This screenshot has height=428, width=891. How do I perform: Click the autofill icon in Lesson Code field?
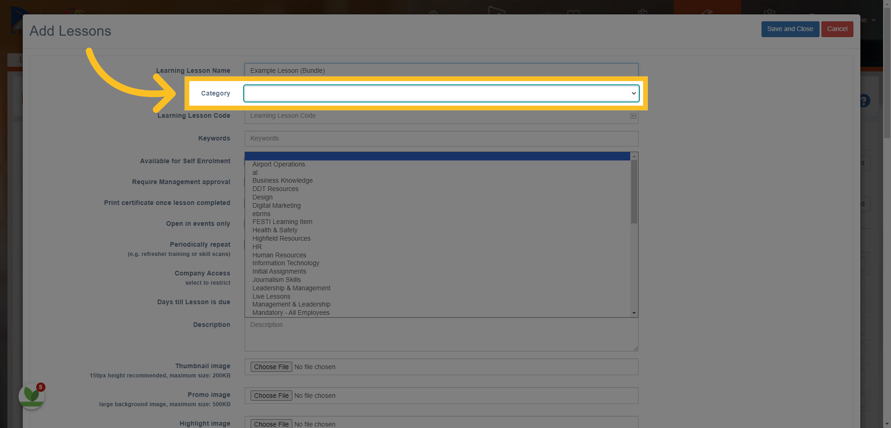pyautogui.click(x=633, y=116)
